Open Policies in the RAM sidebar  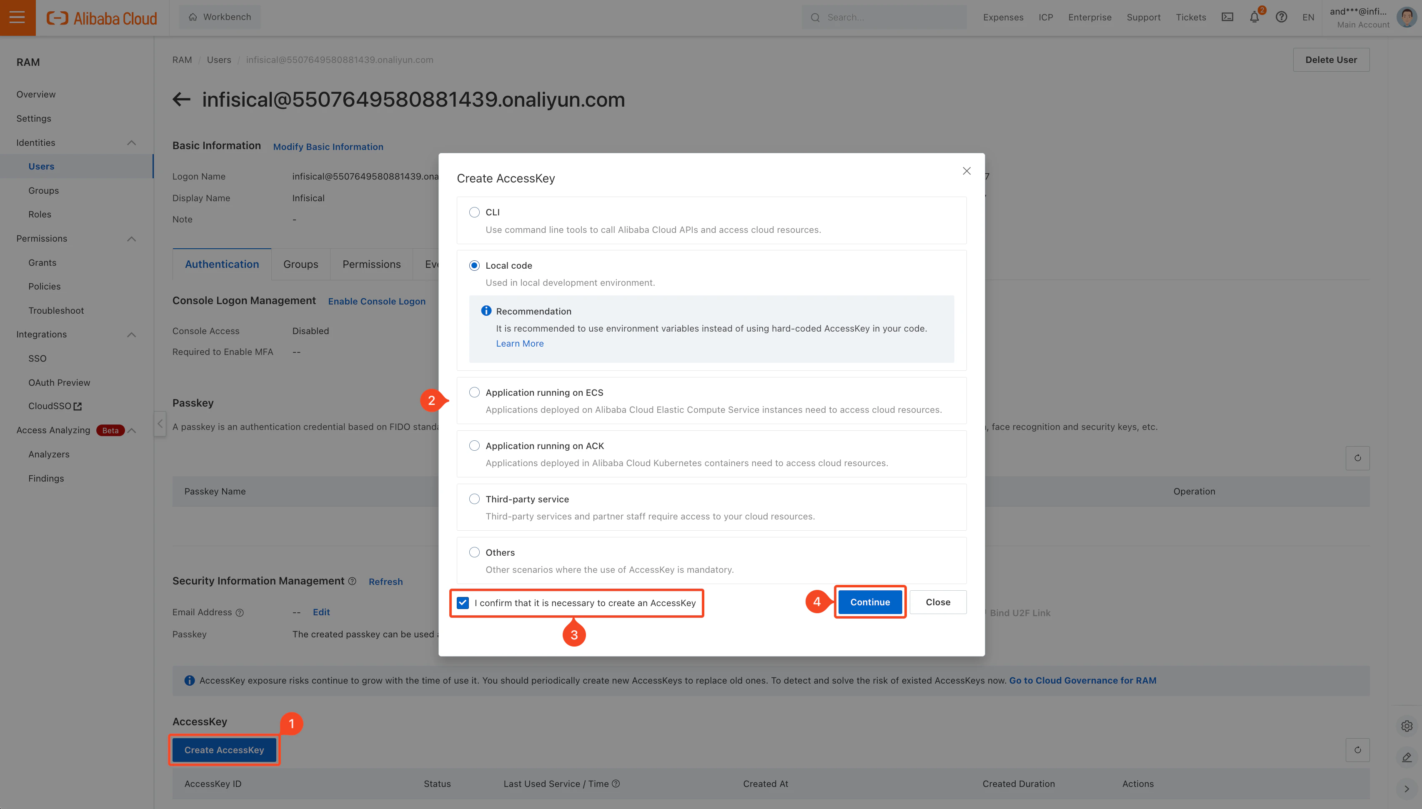click(x=45, y=287)
